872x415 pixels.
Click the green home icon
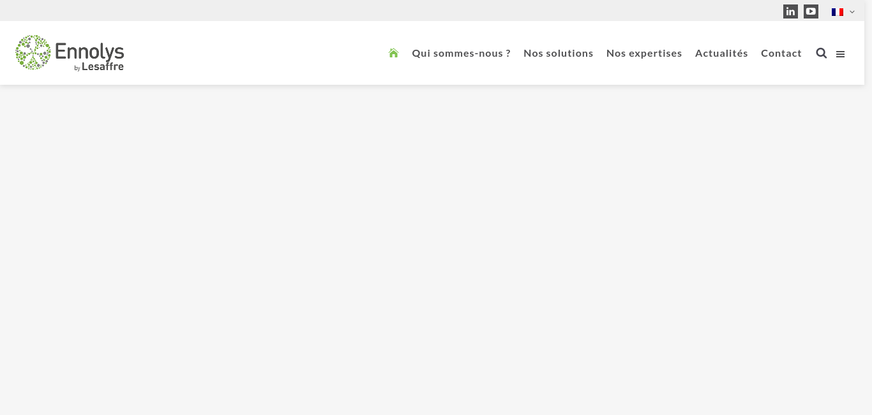coord(393,53)
